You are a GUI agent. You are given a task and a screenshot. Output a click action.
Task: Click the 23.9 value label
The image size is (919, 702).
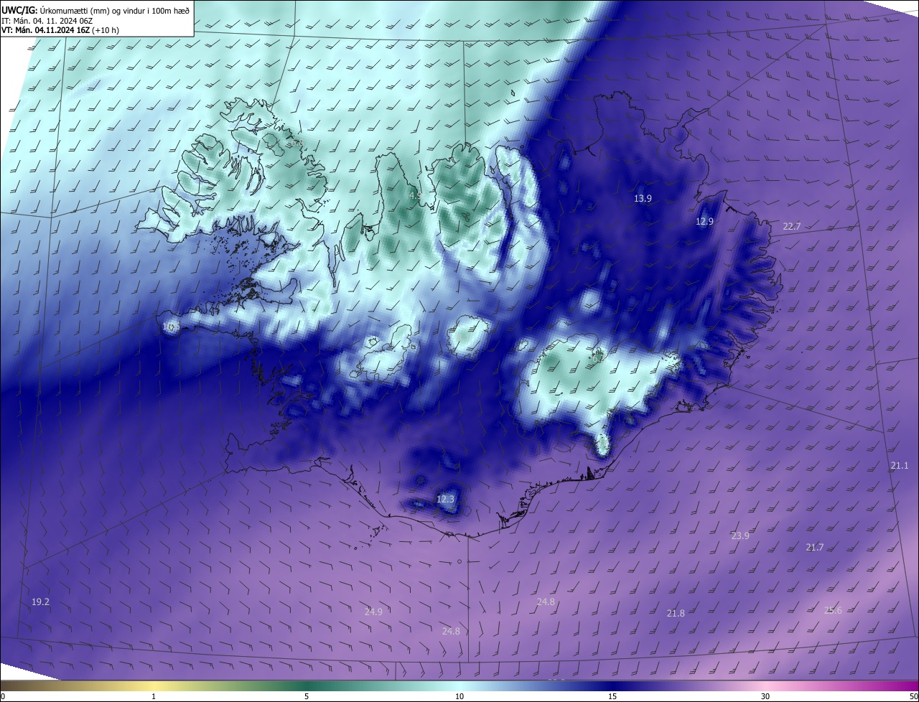point(740,535)
